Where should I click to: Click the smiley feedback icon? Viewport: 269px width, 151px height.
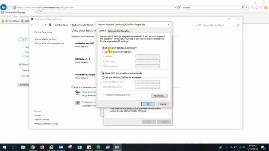[266, 8]
